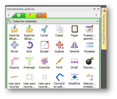Select Convertir en polilínea tool
The width and height of the screenshot is (117, 99).
tap(60, 77)
